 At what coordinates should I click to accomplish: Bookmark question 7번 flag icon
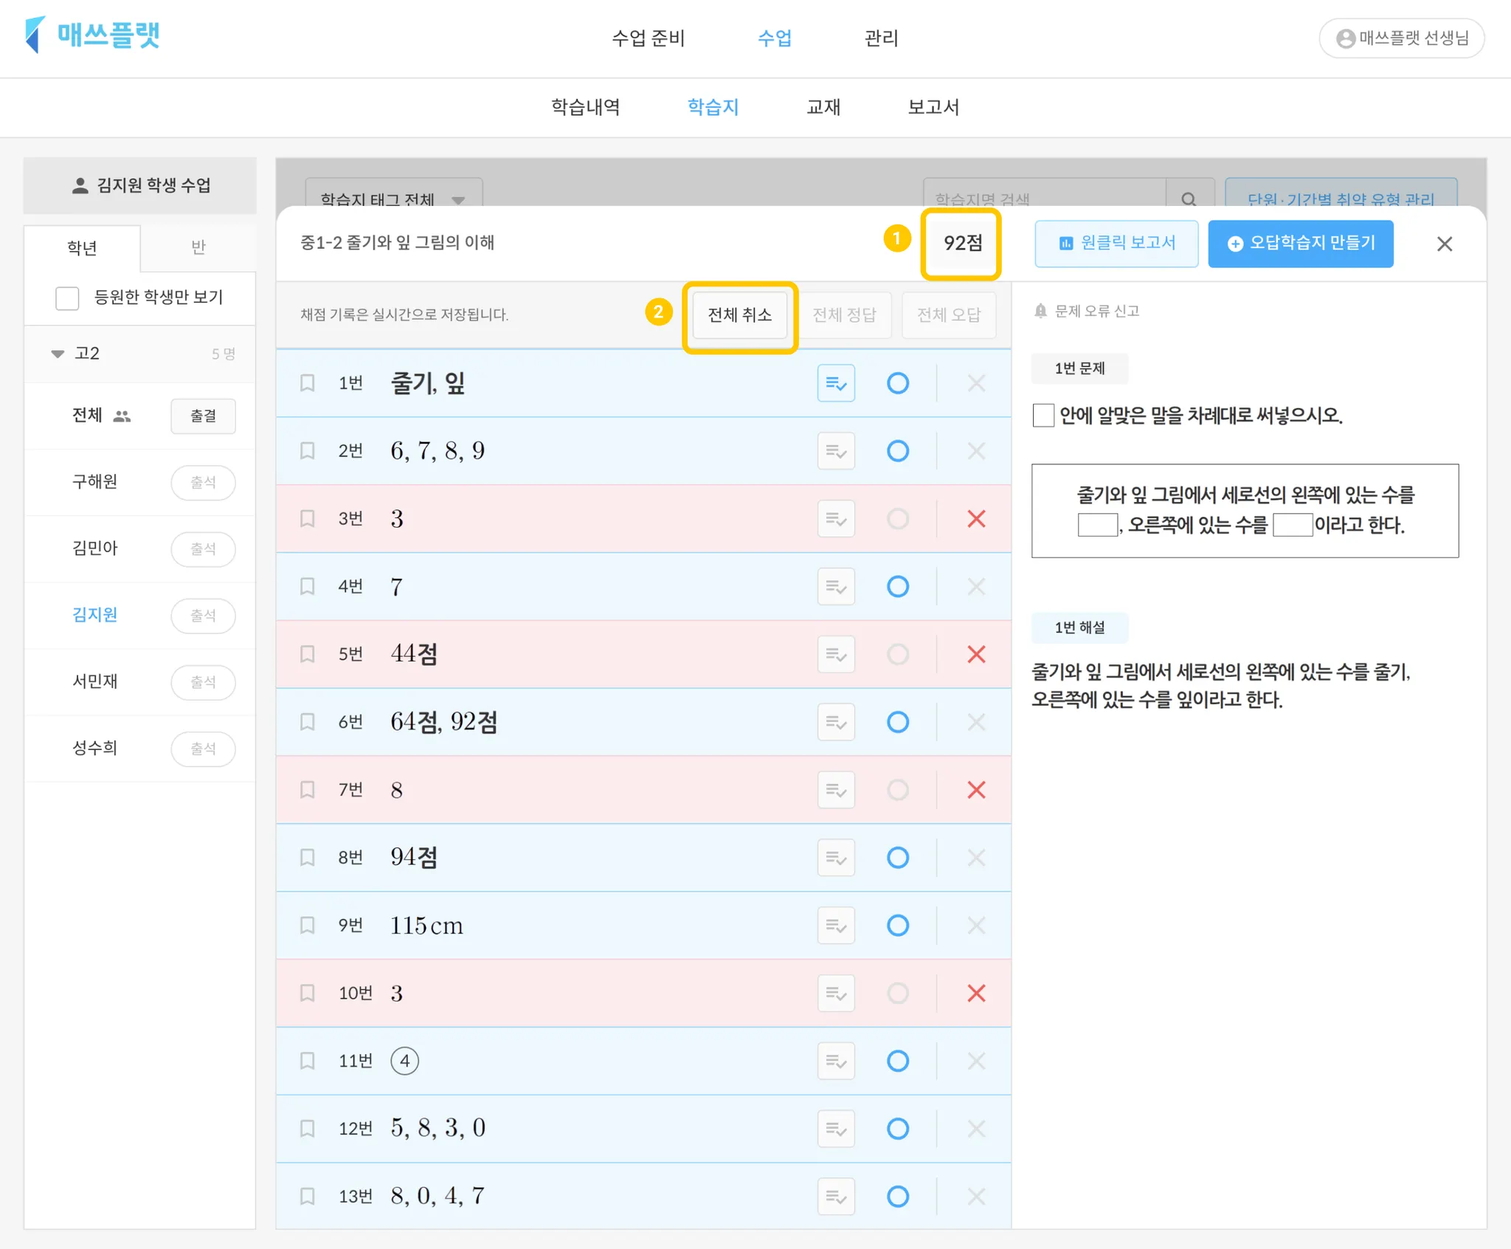308,790
